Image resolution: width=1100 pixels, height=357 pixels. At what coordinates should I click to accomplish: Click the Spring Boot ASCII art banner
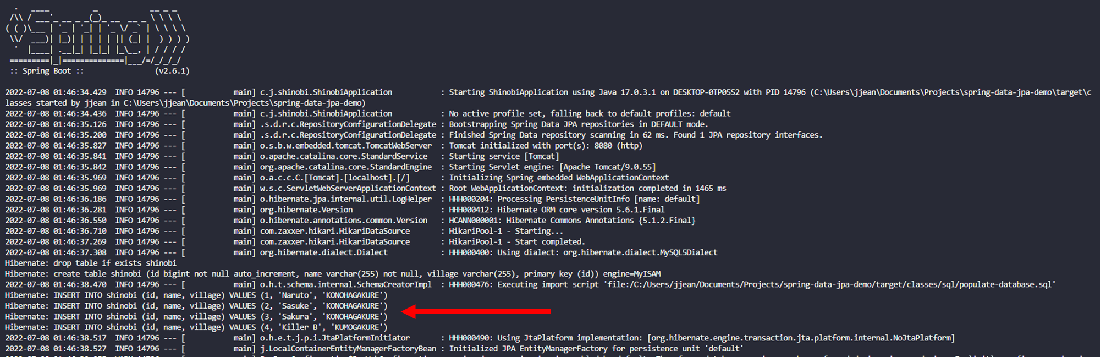pyautogui.click(x=97, y=35)
